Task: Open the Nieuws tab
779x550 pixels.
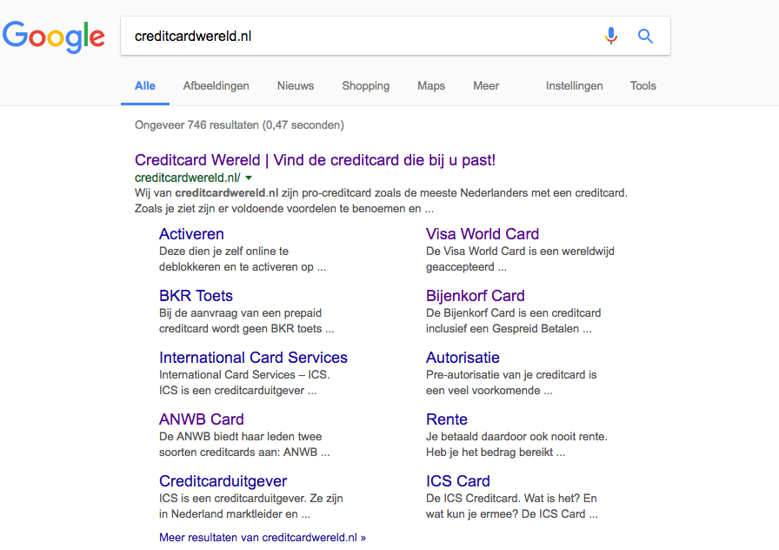Action: 296,85
